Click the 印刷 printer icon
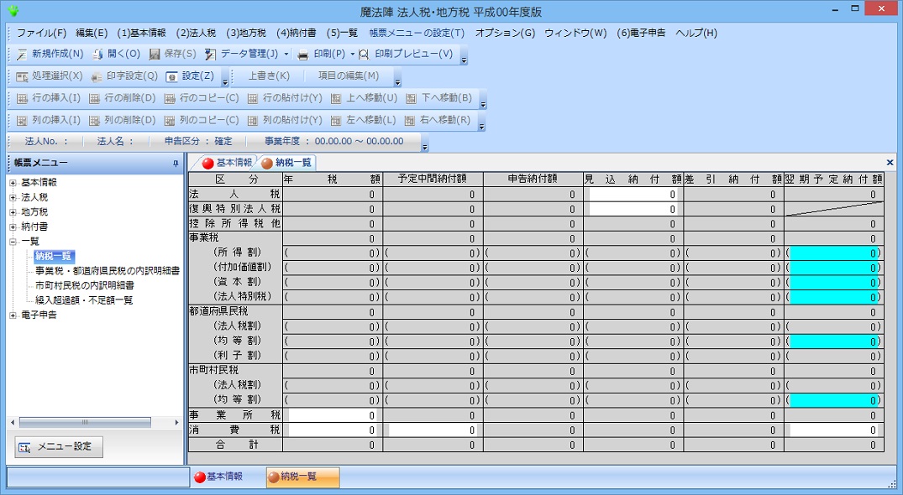The image size is (903, 495). [x=303, y=55]
